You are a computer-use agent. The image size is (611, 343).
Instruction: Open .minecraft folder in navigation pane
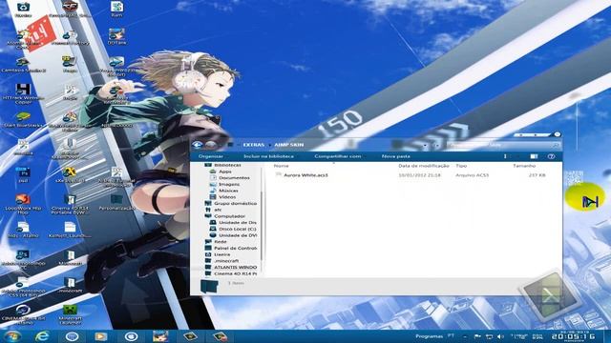pos(226,261)
